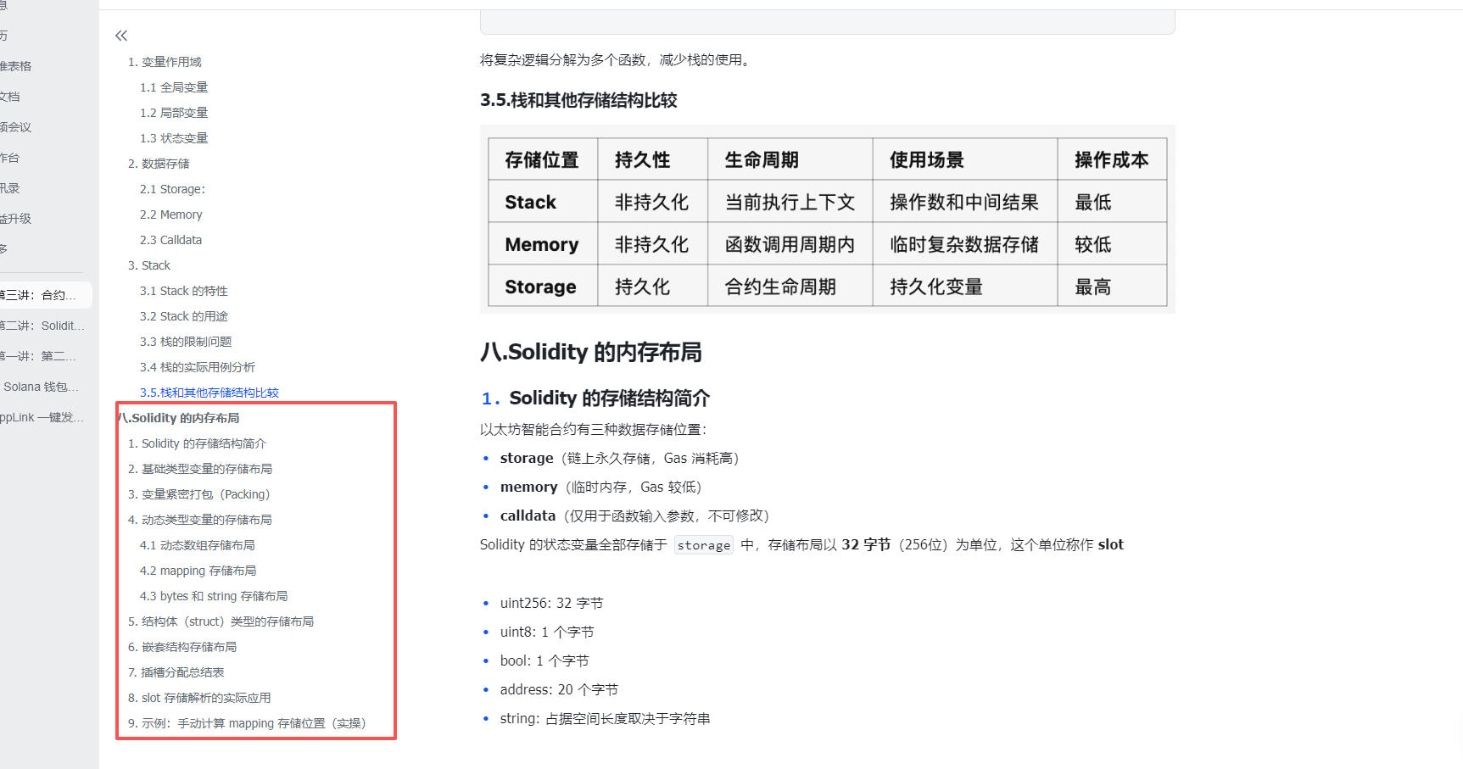
Task: Switch to Solana 钱包 document in sidebar
Action: [41, 387]
